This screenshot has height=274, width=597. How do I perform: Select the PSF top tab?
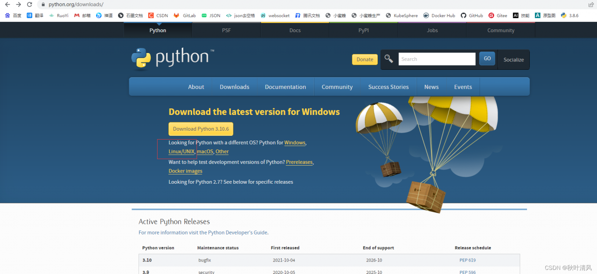click(x=226, y=30)
